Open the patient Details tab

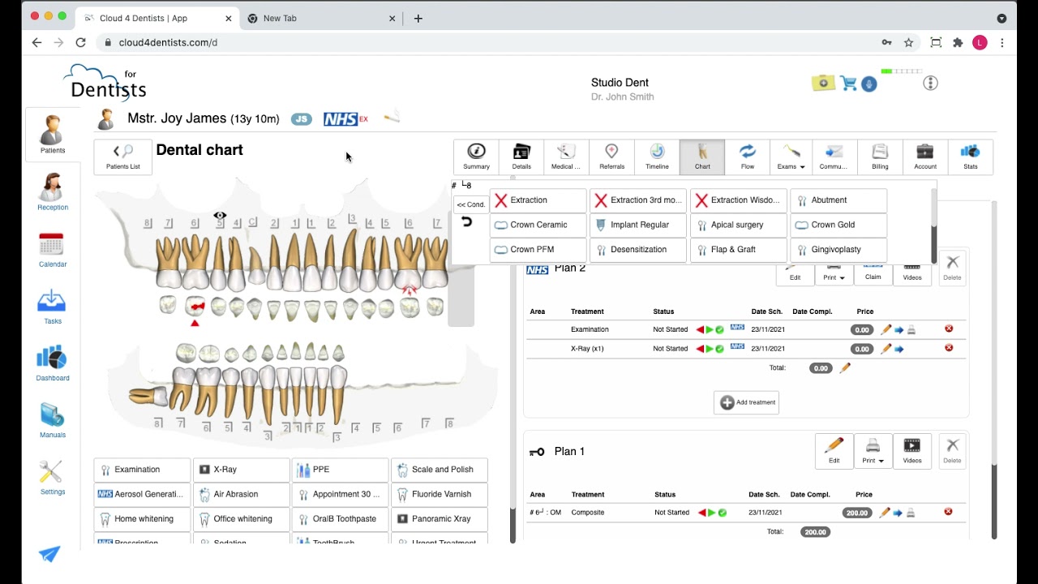coord(521,157)
